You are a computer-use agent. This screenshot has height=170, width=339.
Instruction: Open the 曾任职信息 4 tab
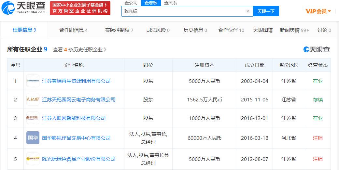(x=74, y=30)
